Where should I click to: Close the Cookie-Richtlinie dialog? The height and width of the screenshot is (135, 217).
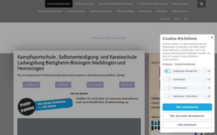[212, 37]
